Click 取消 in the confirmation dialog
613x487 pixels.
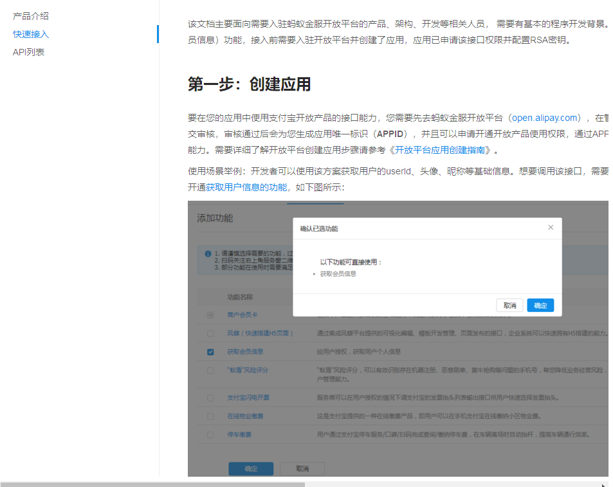point(509,305)
